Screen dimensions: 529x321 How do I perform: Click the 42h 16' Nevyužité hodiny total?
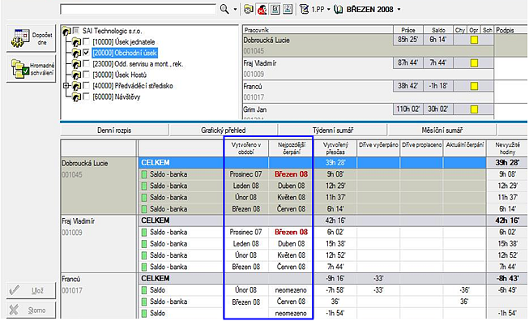point(507,220)
